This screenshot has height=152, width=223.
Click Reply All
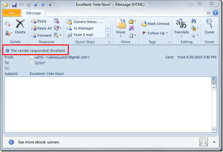[x=41, y=28]
